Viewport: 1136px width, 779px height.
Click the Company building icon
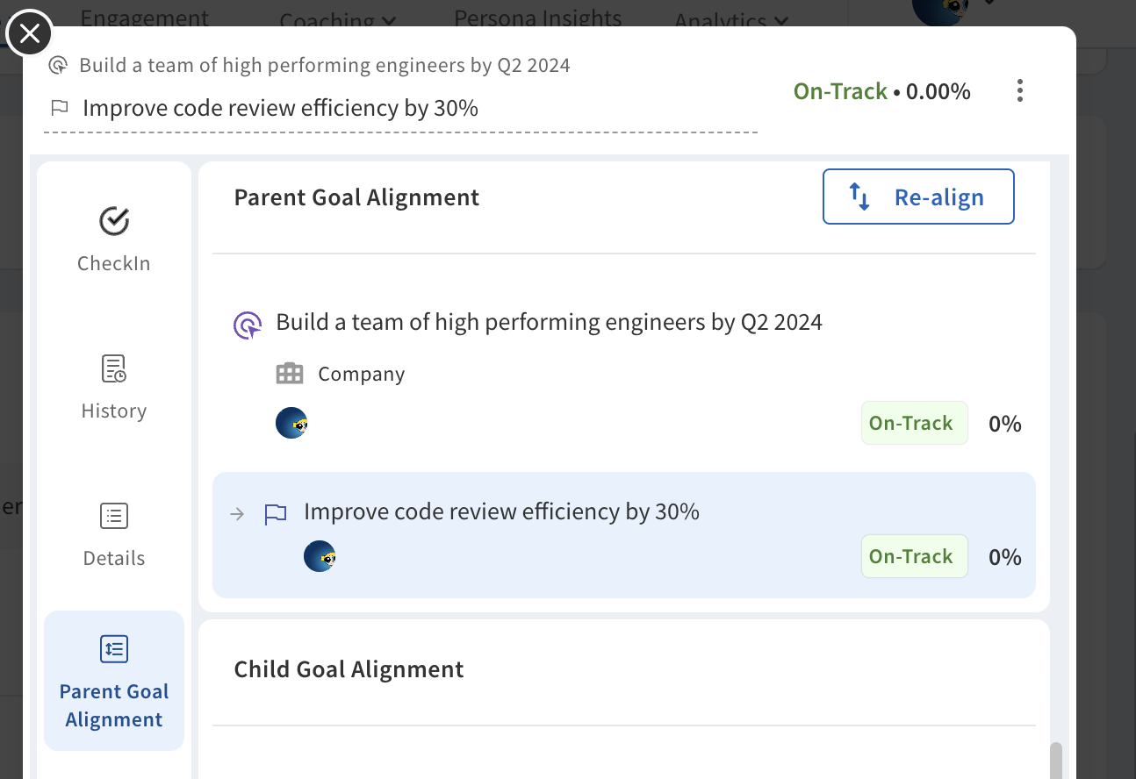(x=290, y=374)
